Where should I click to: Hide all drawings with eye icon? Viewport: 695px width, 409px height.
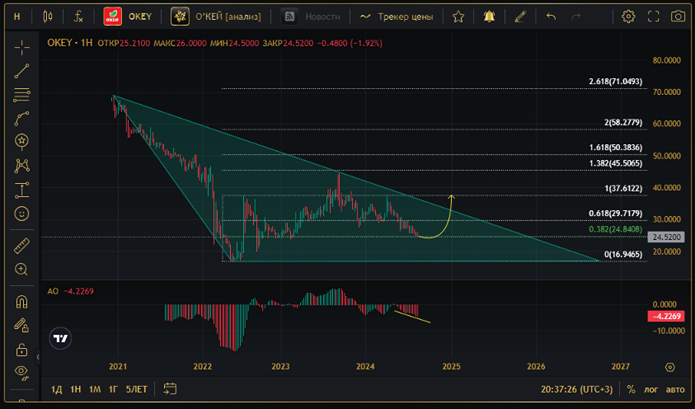(x=21, y=372)
